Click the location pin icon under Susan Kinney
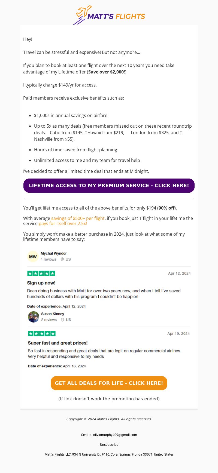Image resolution: width=218 pixels, height=473 pixels. 63,320
